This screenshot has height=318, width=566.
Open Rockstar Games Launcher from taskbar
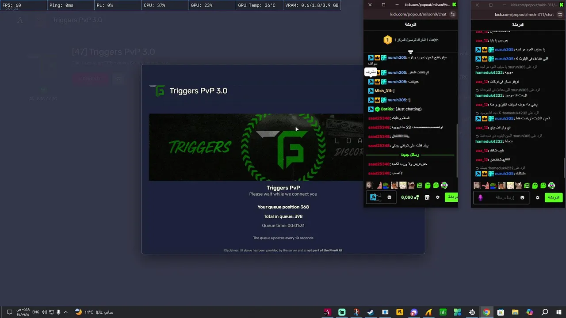[x=400, y=312]
